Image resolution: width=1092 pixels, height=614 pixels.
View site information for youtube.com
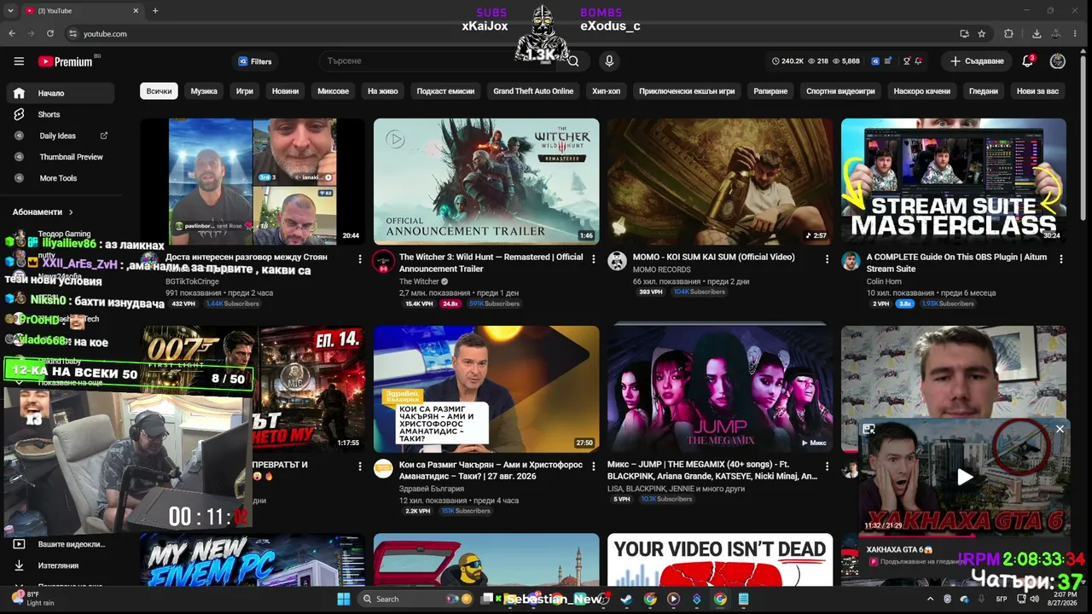(x=73, y=33)
